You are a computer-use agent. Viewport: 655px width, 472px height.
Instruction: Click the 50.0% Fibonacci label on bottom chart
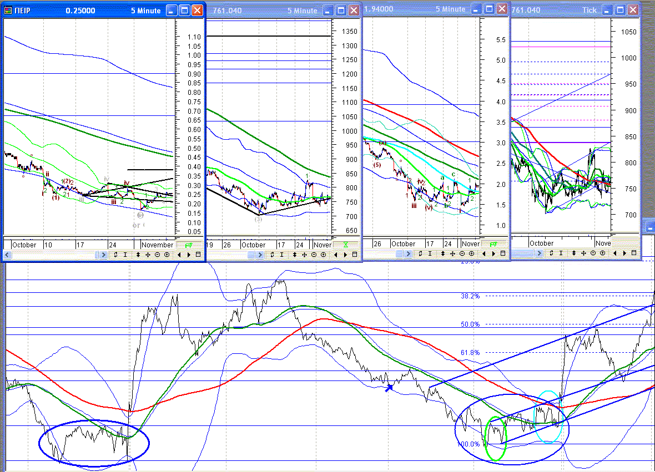tap(470, 324)
